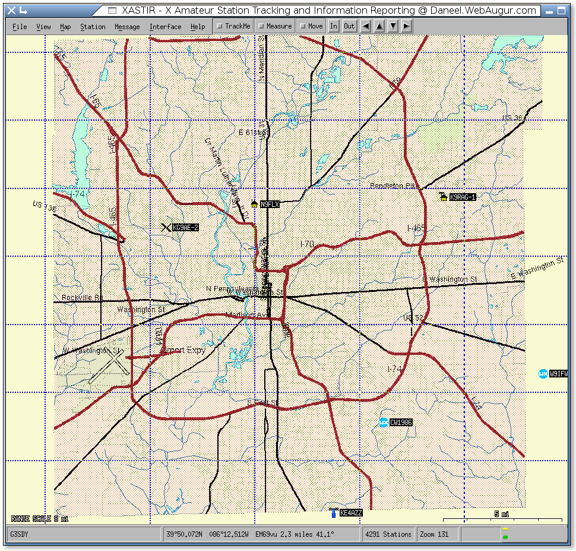Zoom out with the Out button
The width and height of the screenshot is (576, 551).
[x=349, y=26]
